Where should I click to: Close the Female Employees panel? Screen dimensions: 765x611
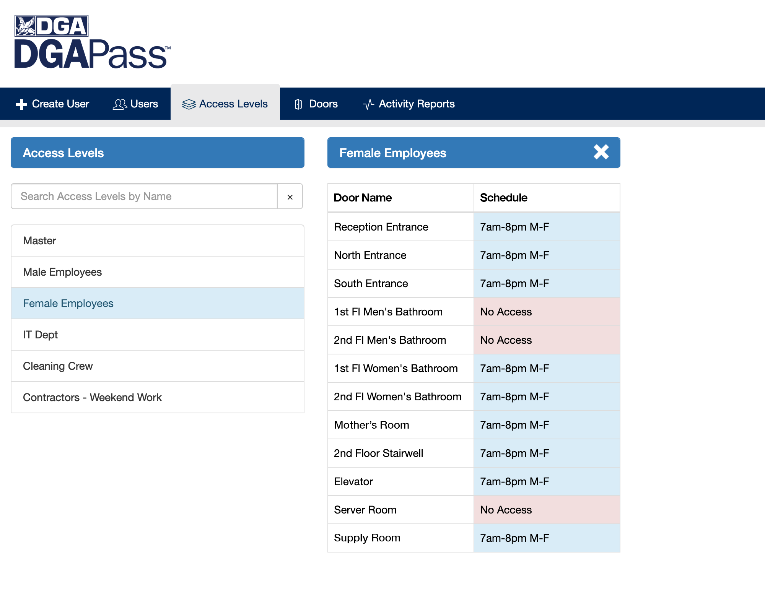click(x=601, y=152)
